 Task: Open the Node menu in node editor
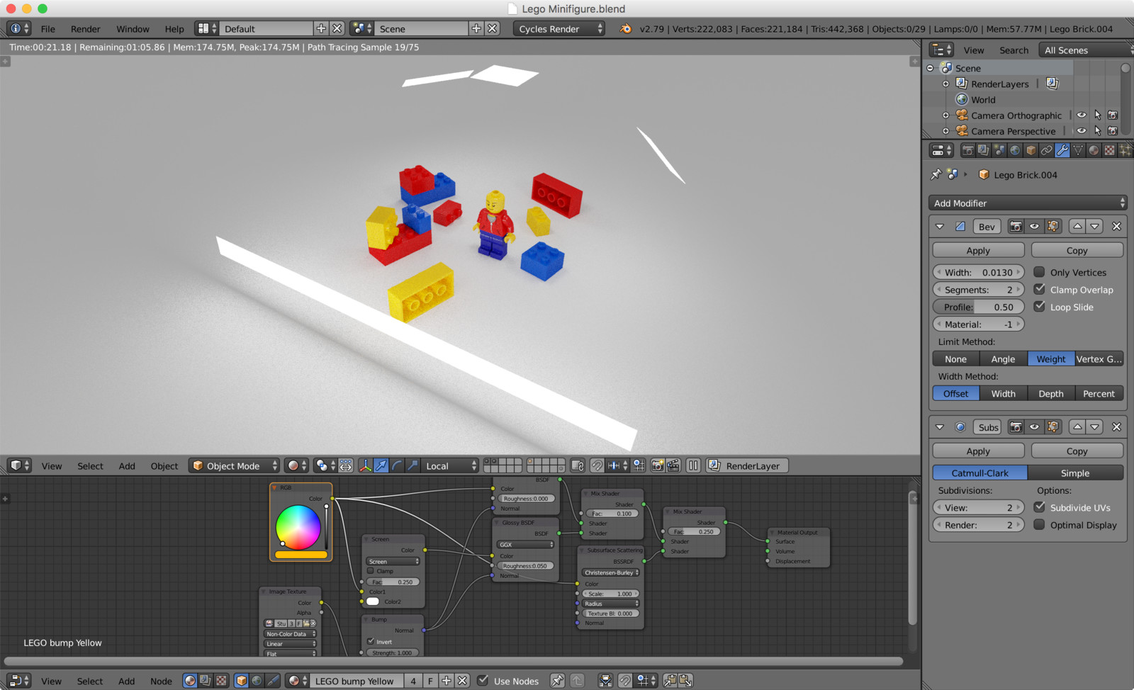pos(161,681)
